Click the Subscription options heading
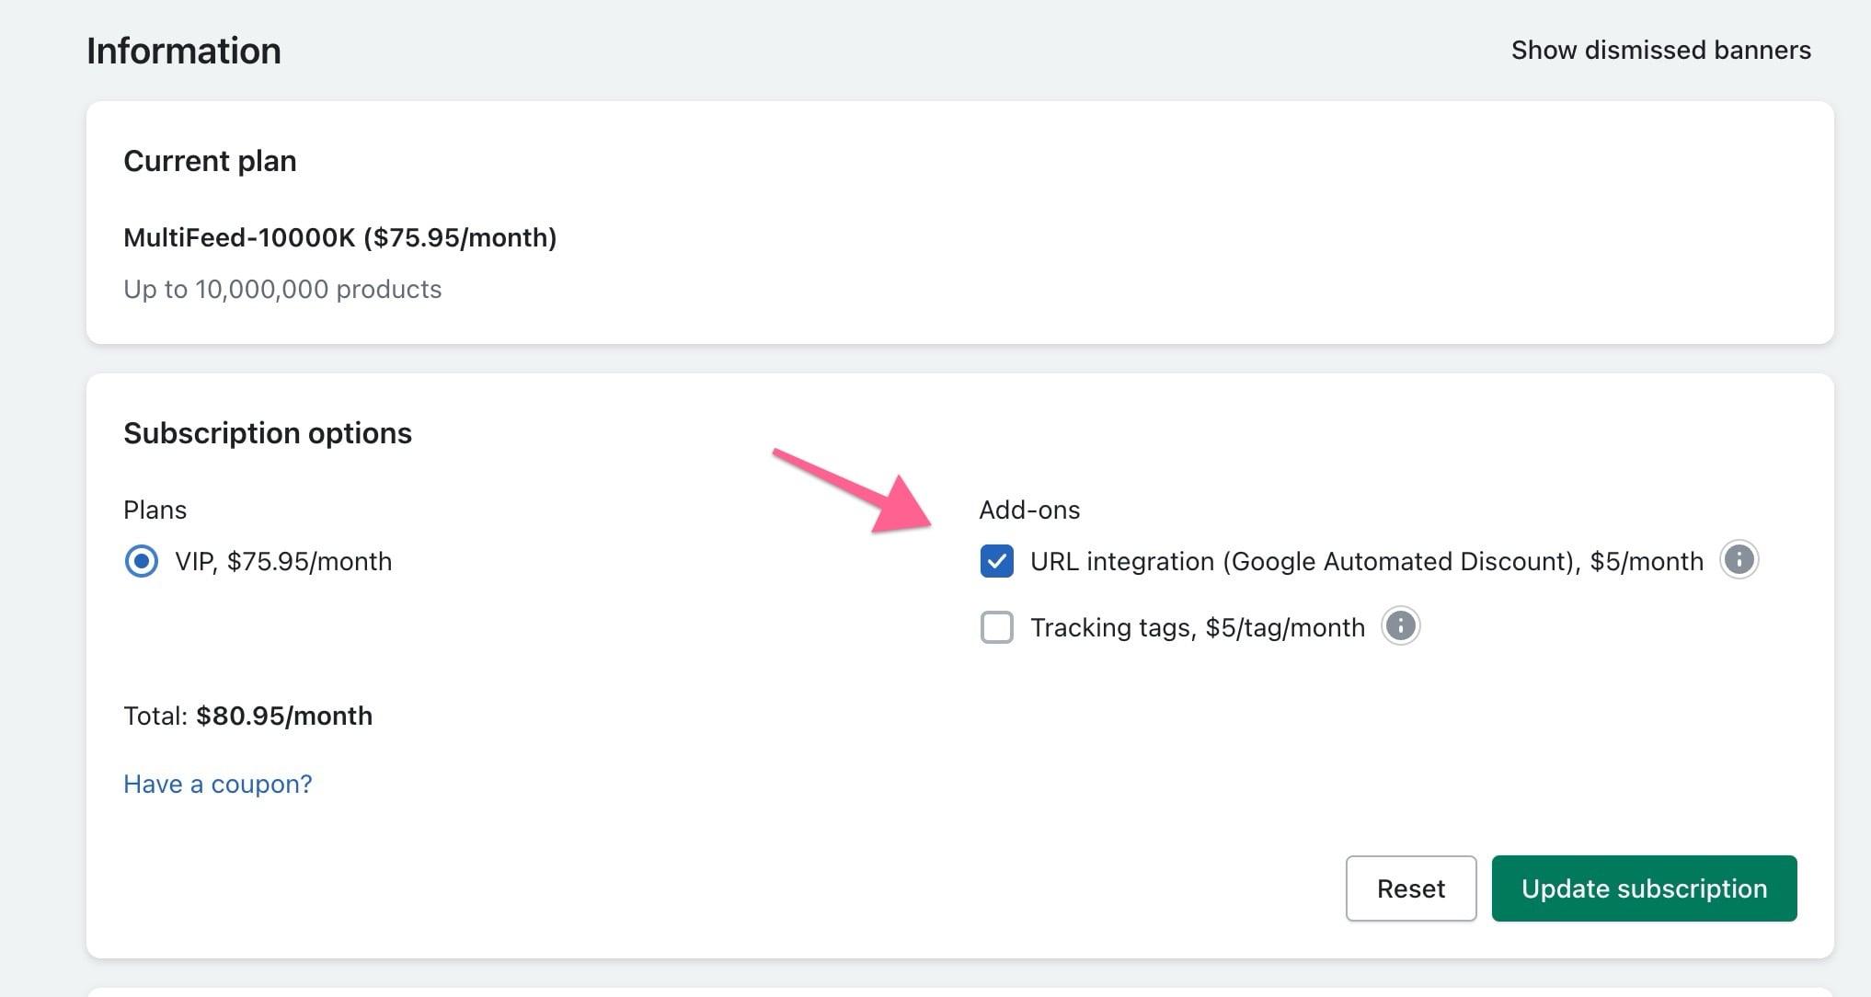 tap(268, 433)
